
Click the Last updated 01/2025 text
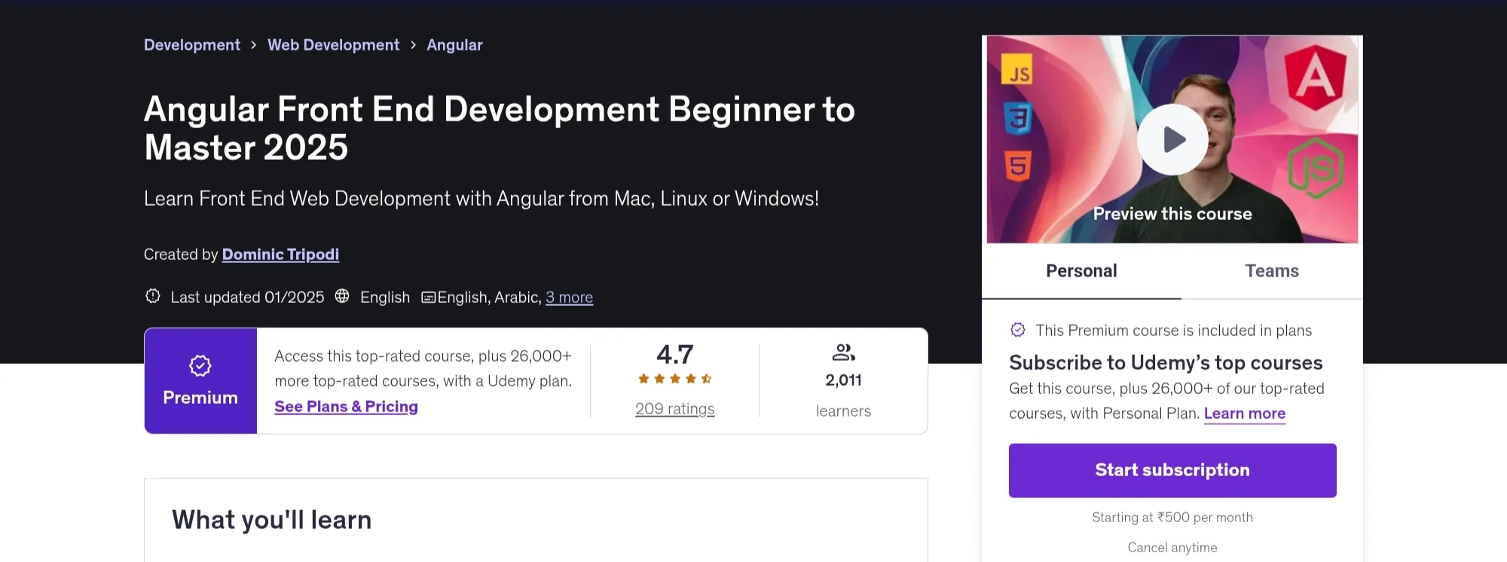click(x=247, y=298)
